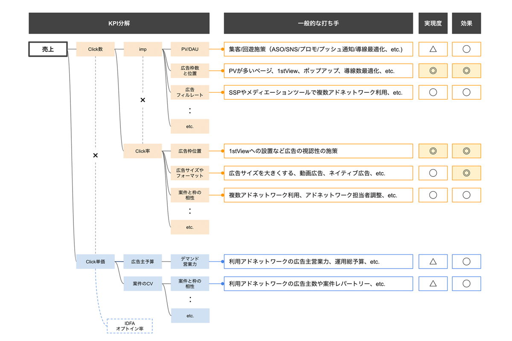Click the highlighted 実現度 double circle for 広告枠位置
512x341 pixels.
point(433,151)
